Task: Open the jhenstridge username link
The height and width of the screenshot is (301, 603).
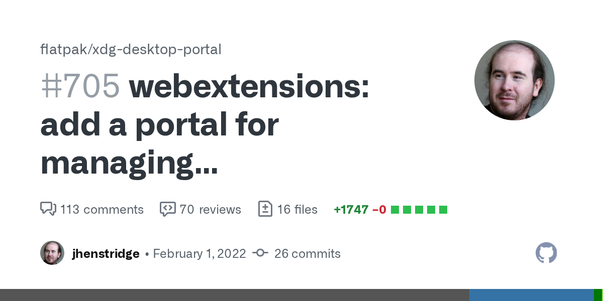Action: pos(106,254)
